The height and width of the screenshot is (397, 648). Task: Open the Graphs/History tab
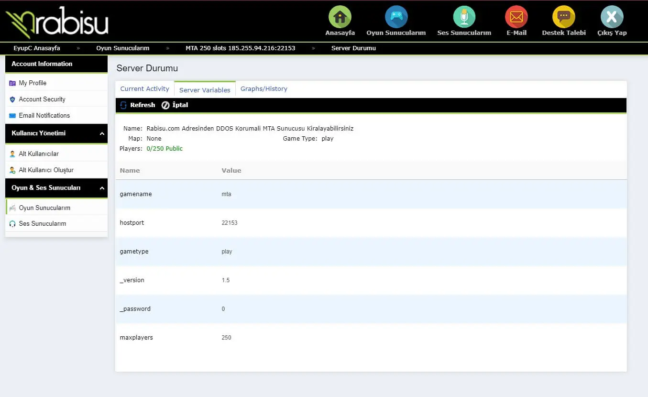pos(264,89)
